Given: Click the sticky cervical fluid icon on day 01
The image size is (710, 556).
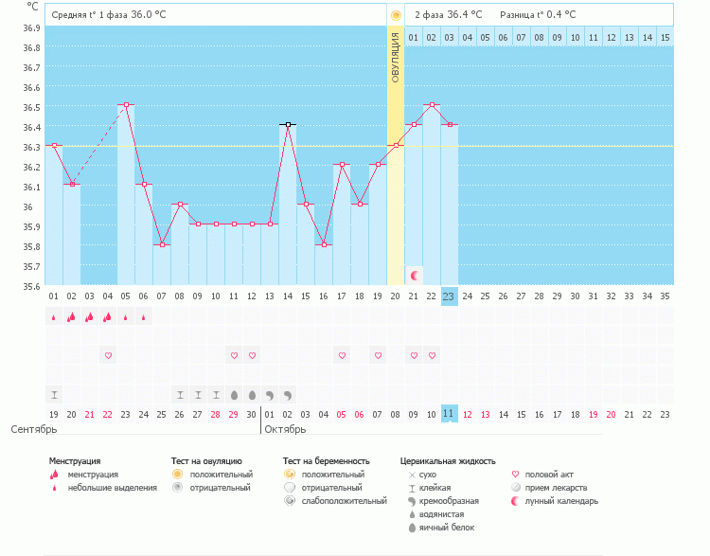Looking at the screenshot, I should click(x=54, y=394).
